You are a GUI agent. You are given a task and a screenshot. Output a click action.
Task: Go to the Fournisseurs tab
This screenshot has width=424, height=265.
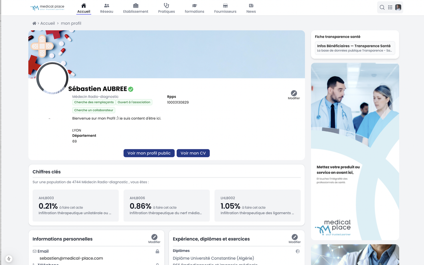(225, 8)
